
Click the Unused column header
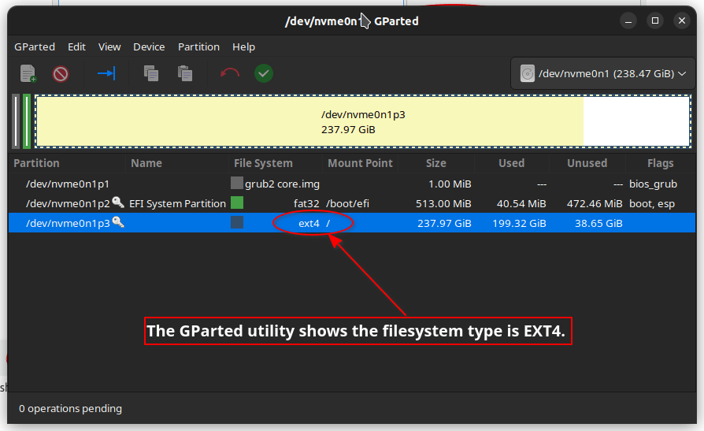(587, 163)
